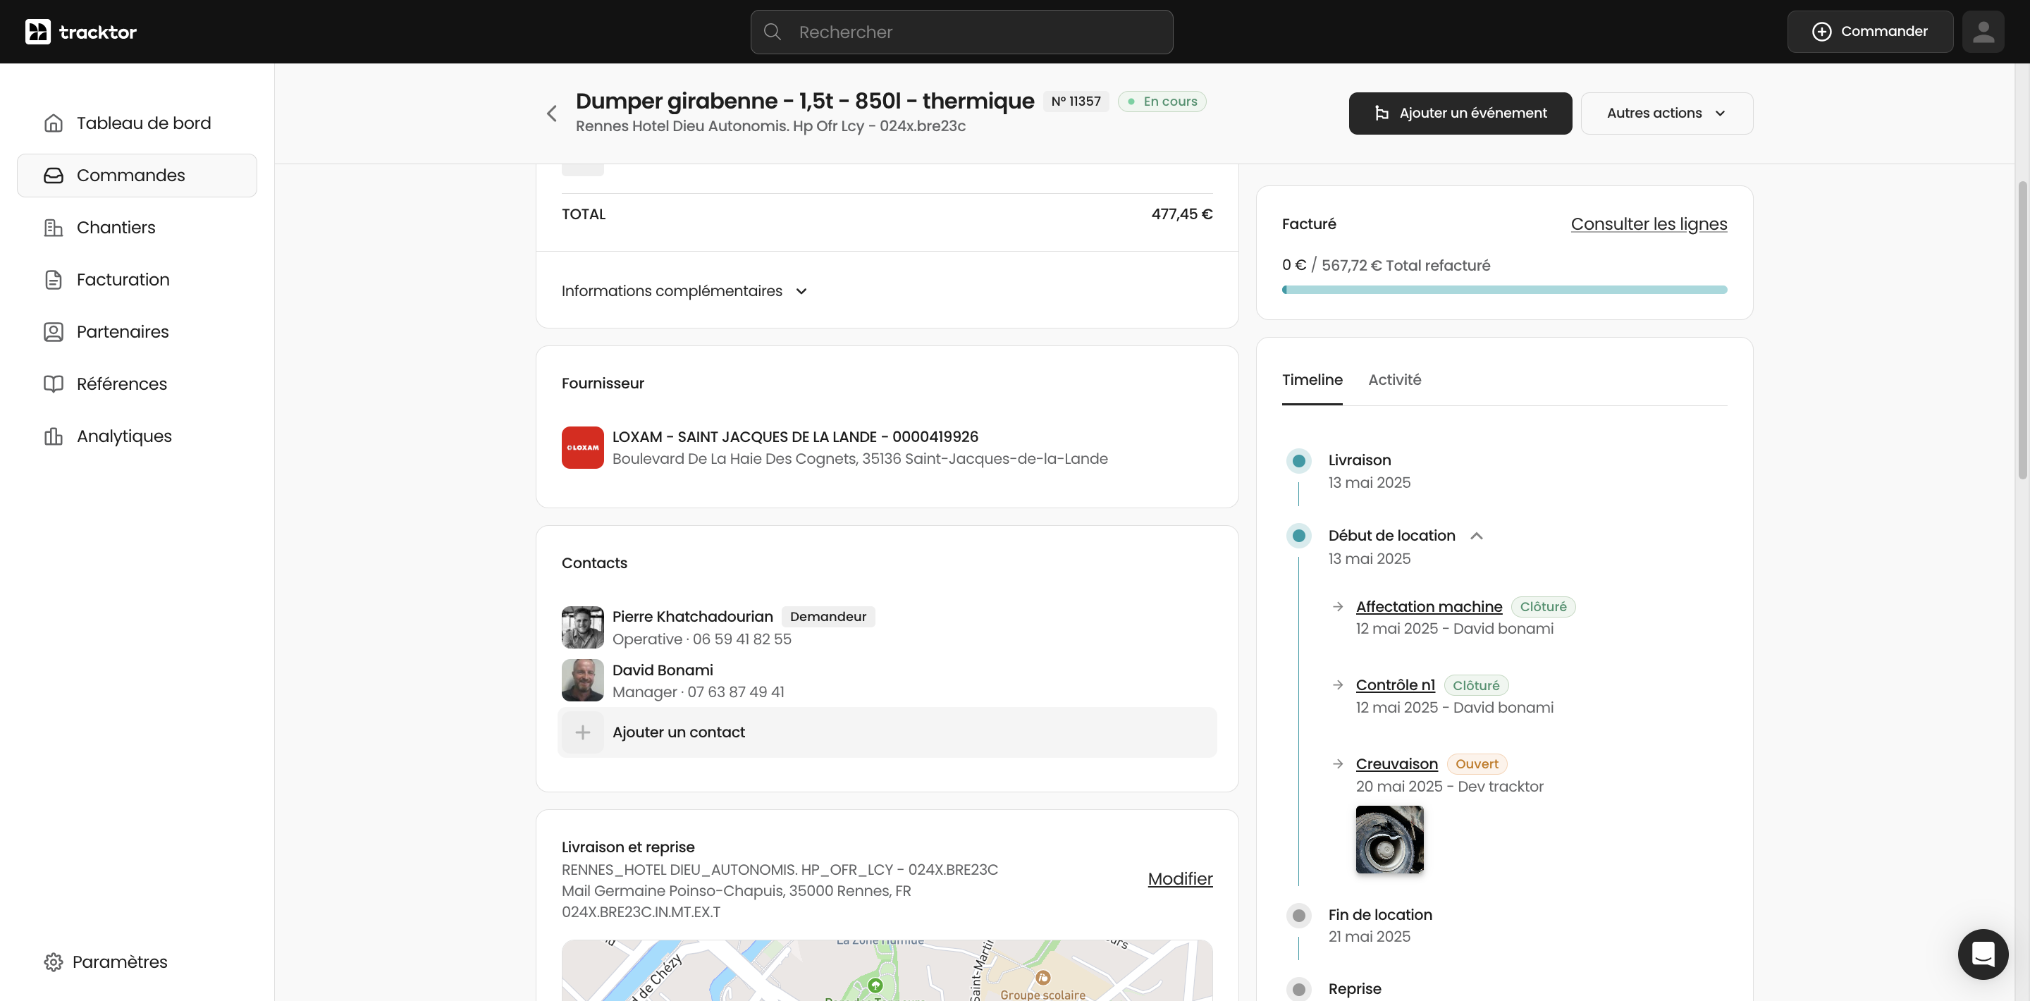Click the En cours status badge

coord(1162,102)
